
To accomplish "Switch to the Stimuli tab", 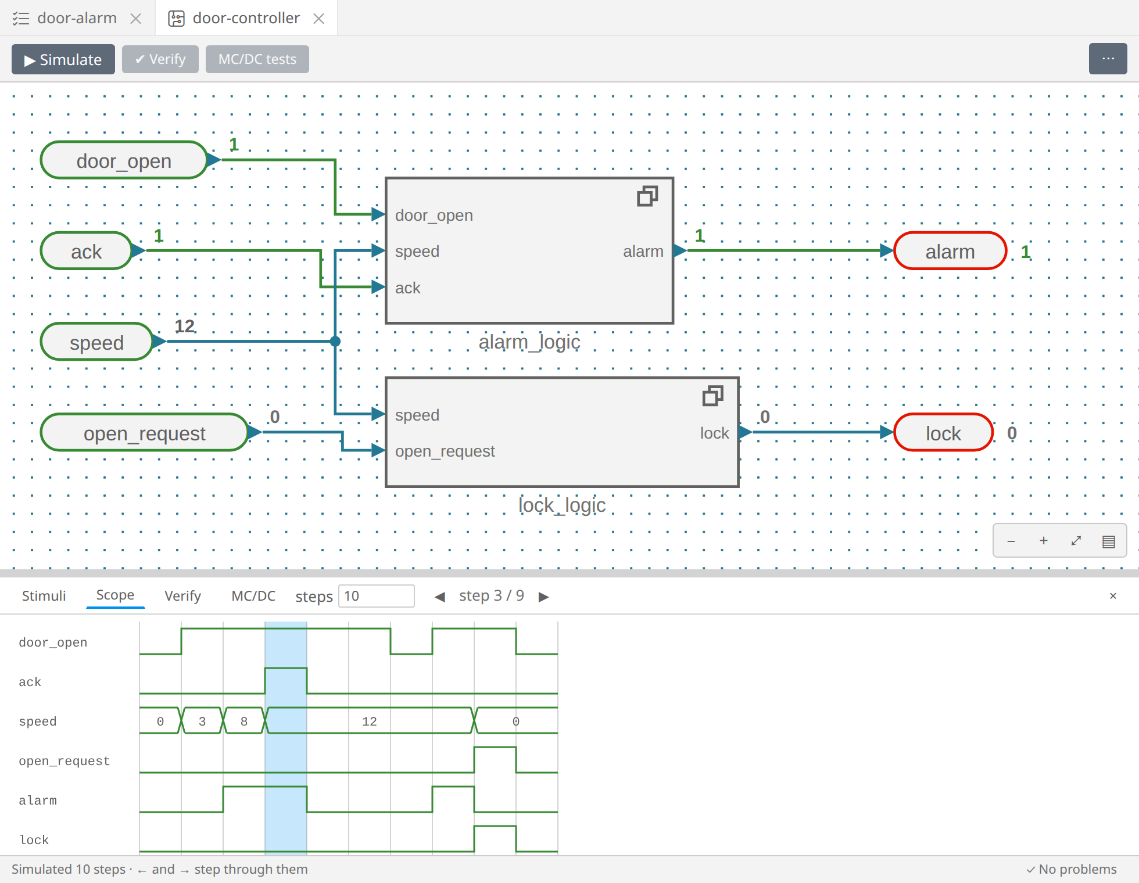I will click(44, 596).
